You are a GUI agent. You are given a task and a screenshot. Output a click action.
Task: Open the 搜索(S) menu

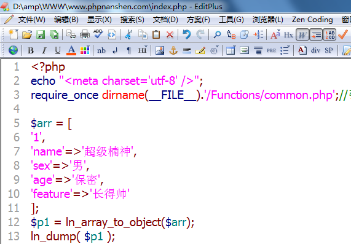point(132,20)
